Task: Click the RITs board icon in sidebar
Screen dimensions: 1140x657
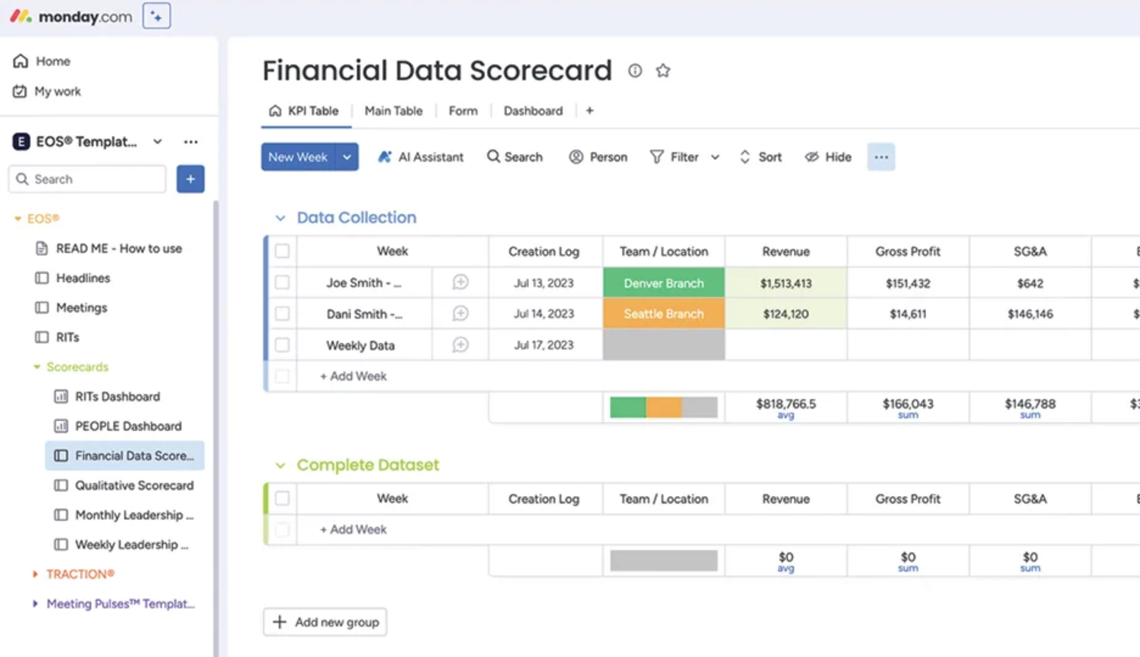Action: point(42,337)
